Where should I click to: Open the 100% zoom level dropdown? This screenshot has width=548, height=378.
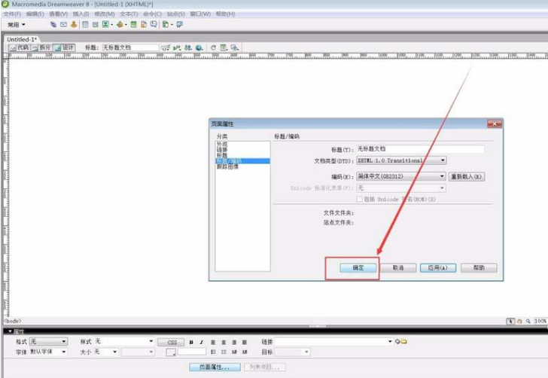tap(540, 321)
